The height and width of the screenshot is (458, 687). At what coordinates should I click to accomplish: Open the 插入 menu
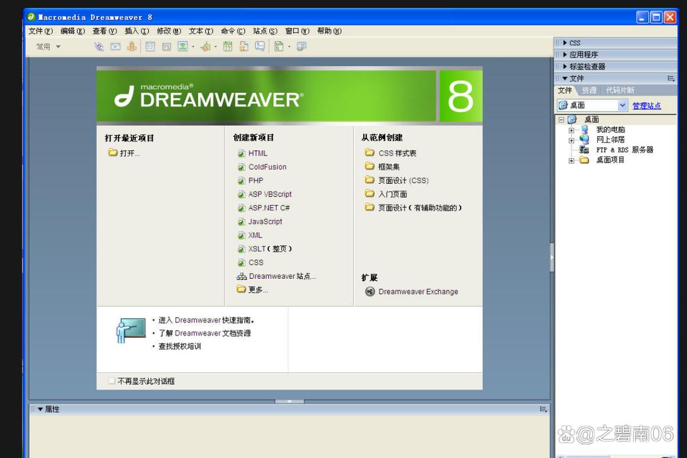[132, 30]
